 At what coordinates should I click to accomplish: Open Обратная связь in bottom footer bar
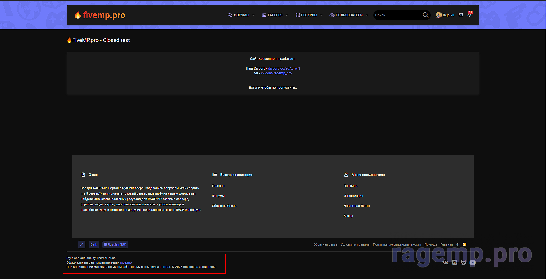[325, 244]
